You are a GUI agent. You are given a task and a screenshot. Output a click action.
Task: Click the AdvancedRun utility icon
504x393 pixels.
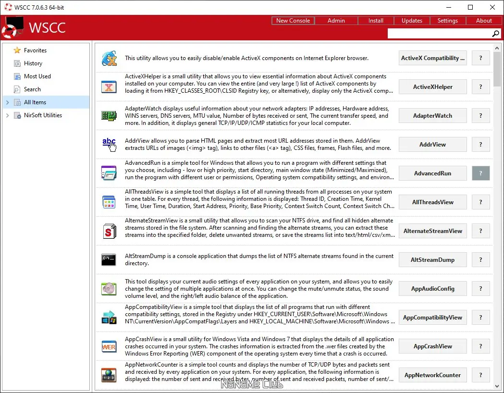coord(109,173)
